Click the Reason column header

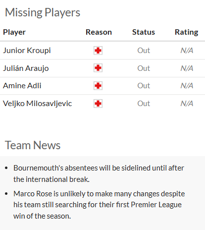[99, 32]
